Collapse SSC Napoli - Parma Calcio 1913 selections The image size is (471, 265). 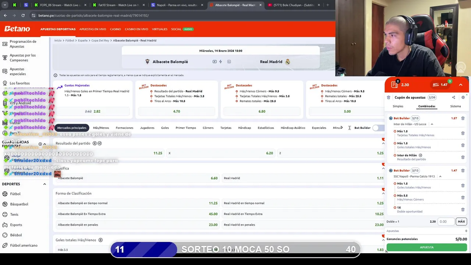tap(440, 177)
